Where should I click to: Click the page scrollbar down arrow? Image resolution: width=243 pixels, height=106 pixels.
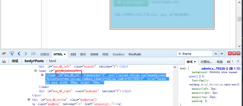pos(239,46)
